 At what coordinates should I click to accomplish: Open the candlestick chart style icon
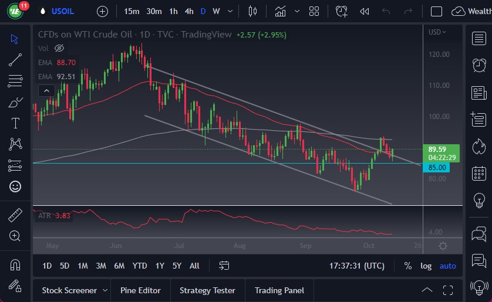(253, 11)
